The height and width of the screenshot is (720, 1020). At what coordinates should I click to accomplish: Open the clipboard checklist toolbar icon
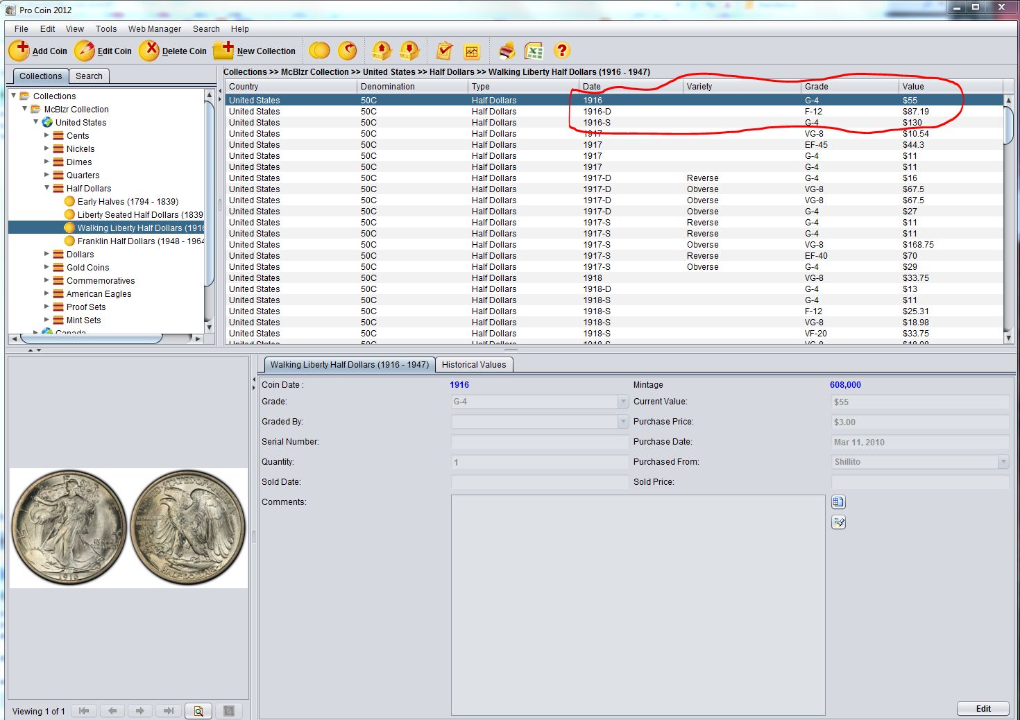[444, 51]
